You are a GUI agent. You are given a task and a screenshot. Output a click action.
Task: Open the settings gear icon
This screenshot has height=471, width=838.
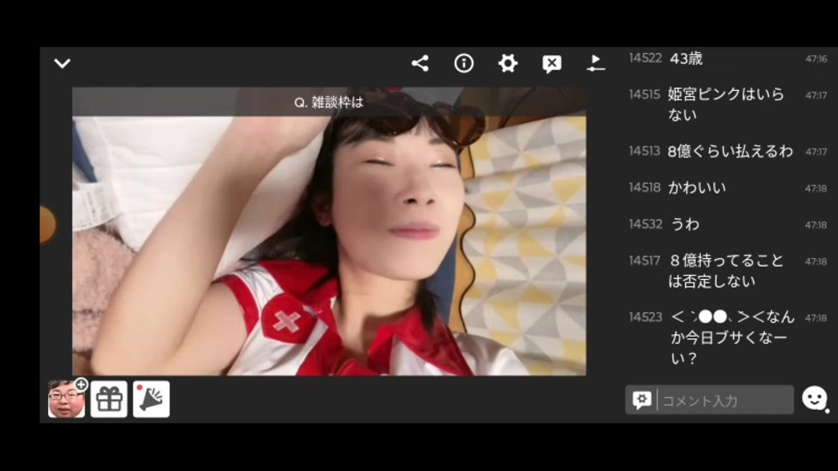508,64
